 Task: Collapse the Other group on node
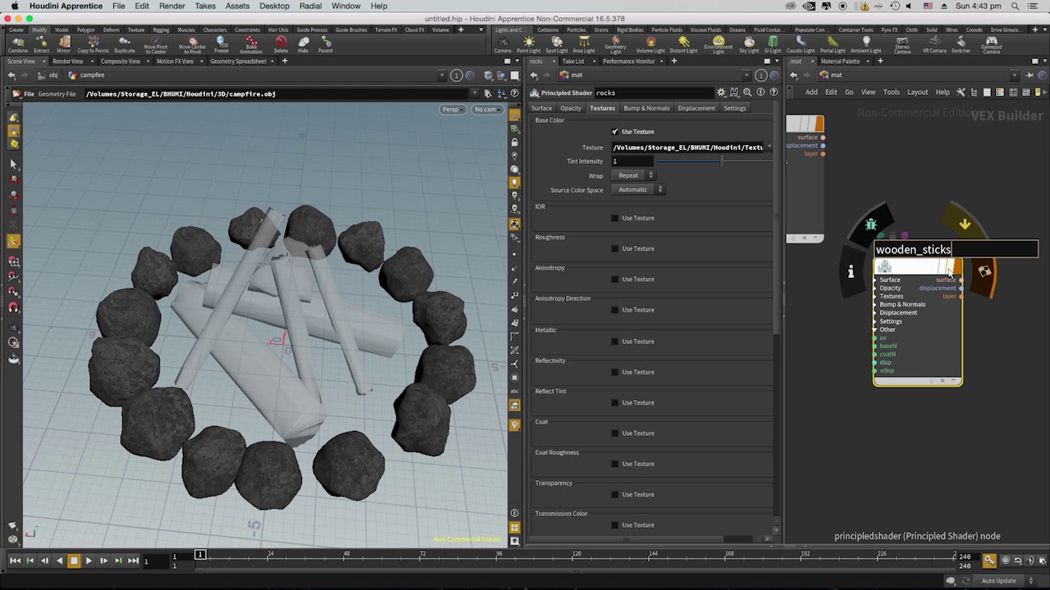pyautogui.click(x=876, y=329)
